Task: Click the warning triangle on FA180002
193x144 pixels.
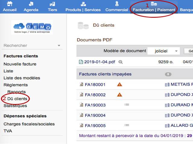Action: coord(119,95)
